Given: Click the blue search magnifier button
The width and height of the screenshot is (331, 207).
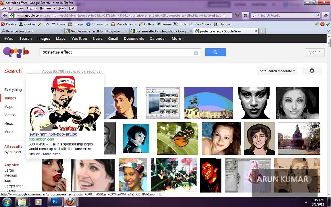Looking at the screenshot, I should pyautogui.click(x=215, y=52).
